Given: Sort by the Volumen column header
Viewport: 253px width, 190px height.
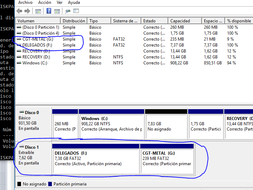Looking at the screenshot, I should [x=38, y=21].
